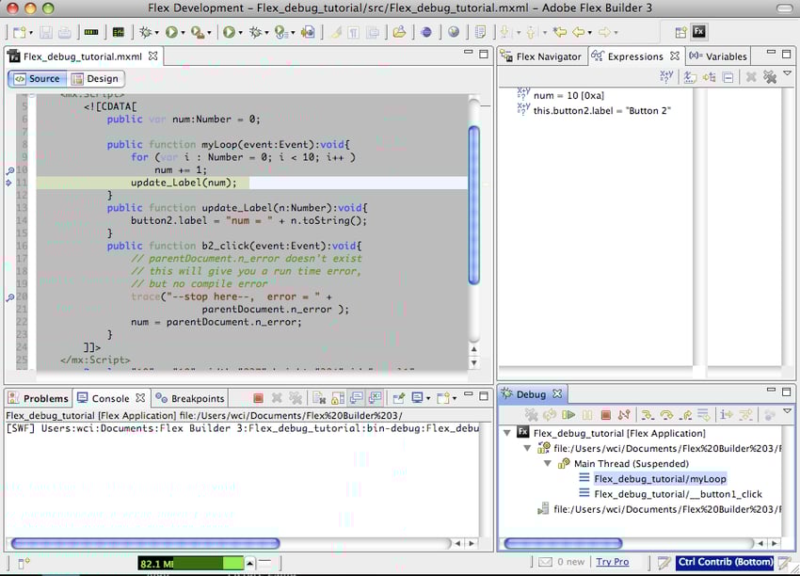Collapse the Main Thread (Suspended) node
Image resolution: width=800 pixels, height=576 pixels.
pyautogui.click(x=547, y=464)
